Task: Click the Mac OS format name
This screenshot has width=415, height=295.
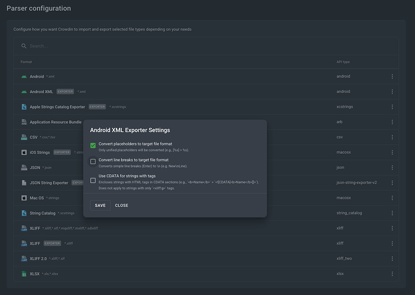Action: (x=37, y=198)
